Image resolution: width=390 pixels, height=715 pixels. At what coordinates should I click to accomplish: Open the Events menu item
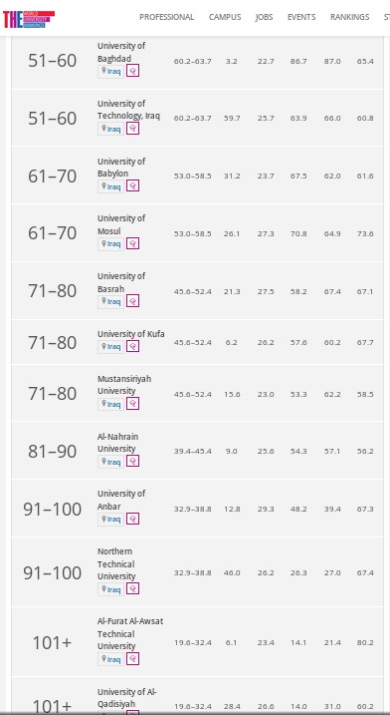click(301, 17)
